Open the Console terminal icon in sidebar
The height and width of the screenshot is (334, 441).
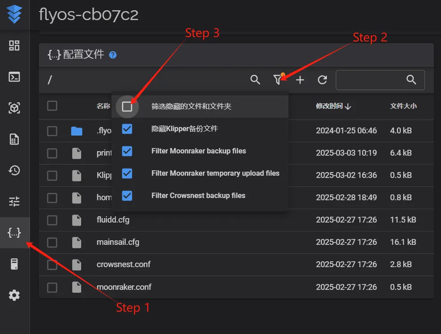[x=14, y=77]
